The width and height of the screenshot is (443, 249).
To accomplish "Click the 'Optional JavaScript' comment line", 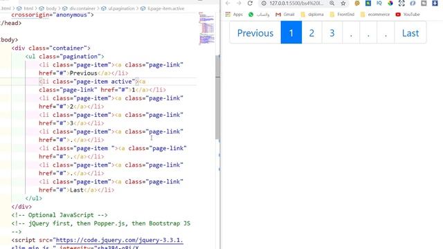I will point(60,215).
